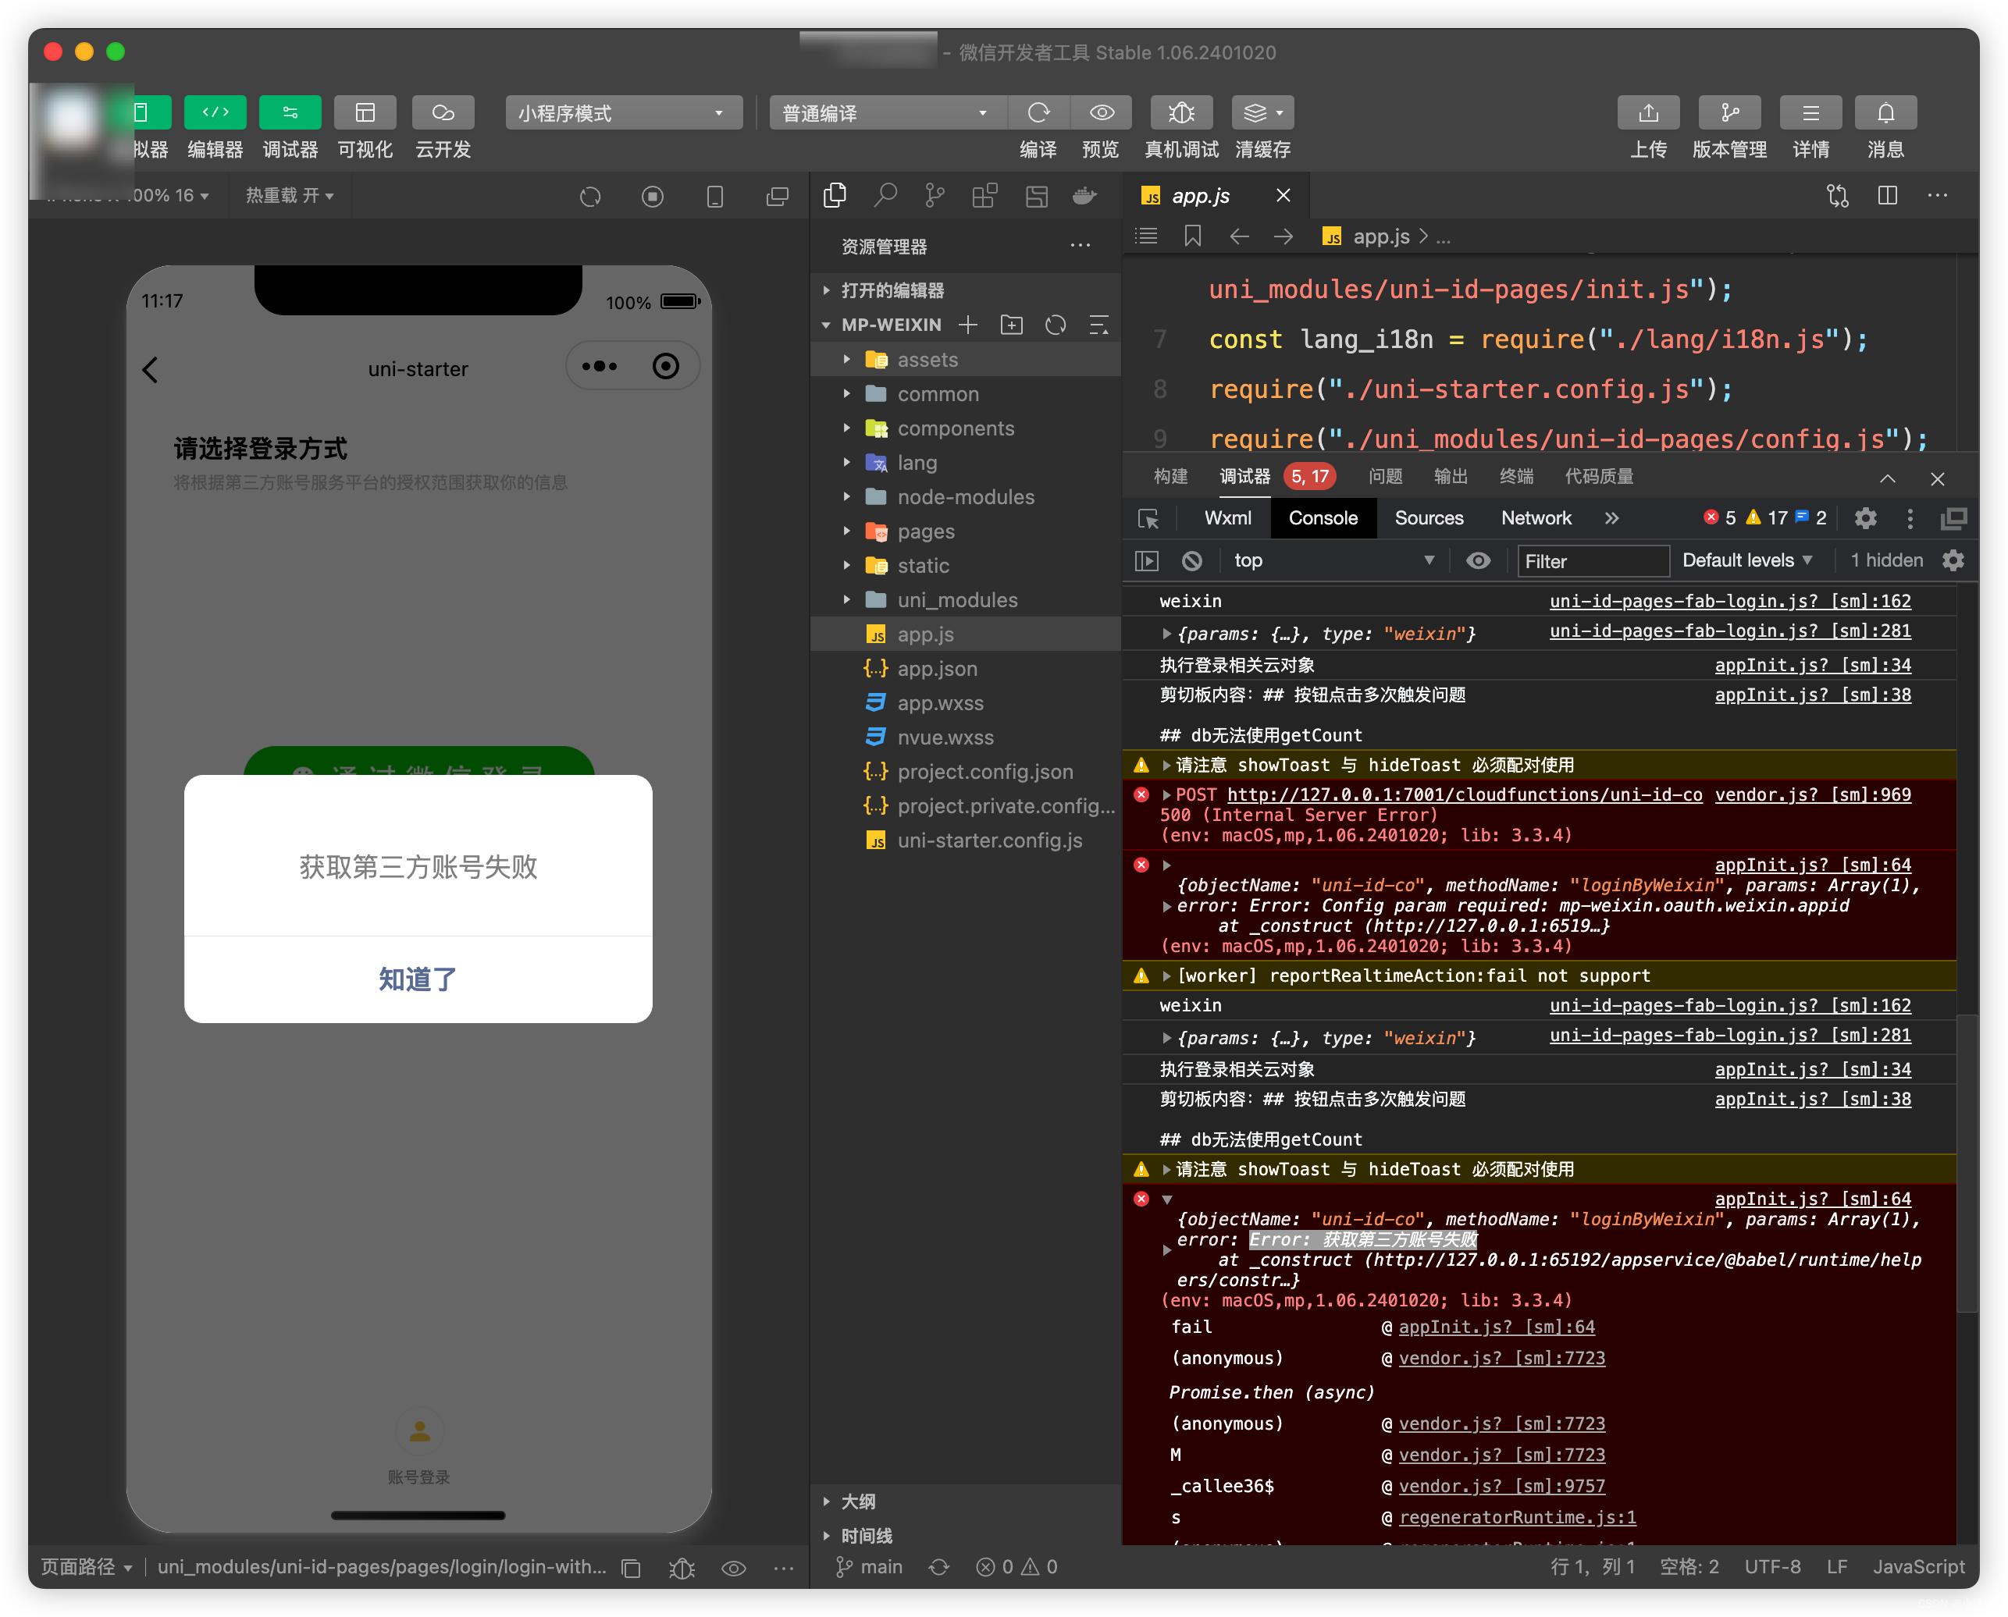Click the main branch status item
Viewport: 2008px width, 1617px height.
point(868,1567)
